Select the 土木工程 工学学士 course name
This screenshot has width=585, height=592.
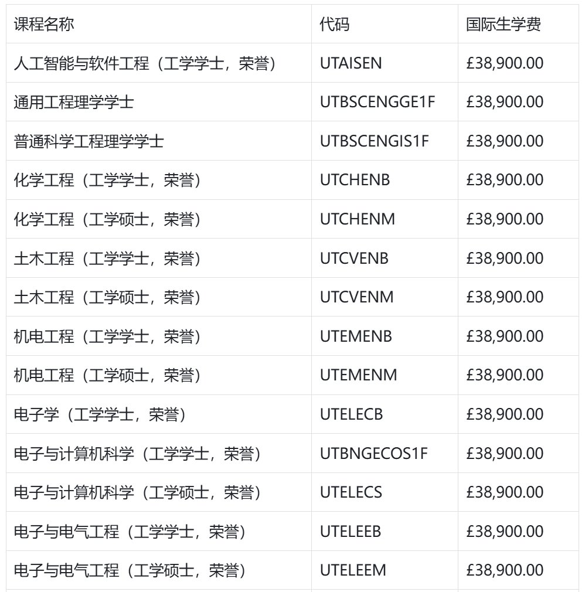click(x=107, y=258)
